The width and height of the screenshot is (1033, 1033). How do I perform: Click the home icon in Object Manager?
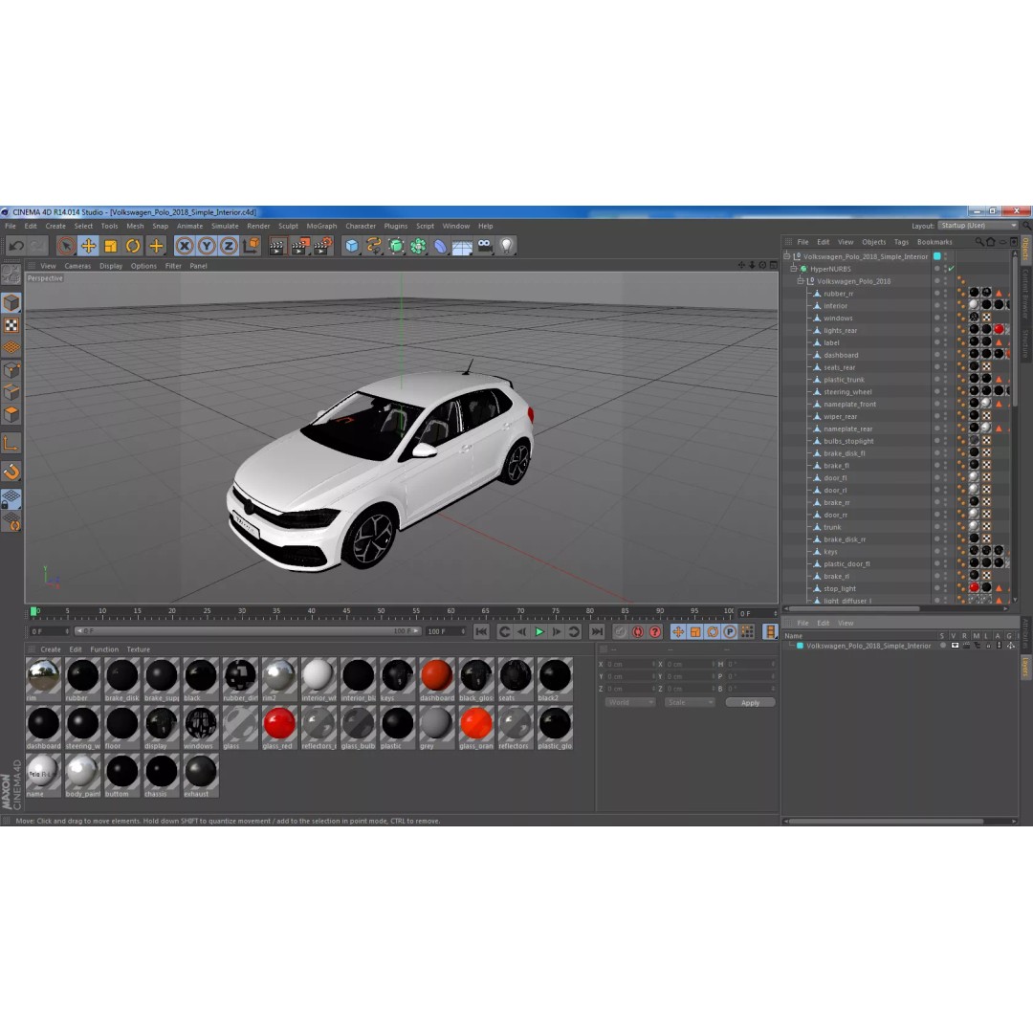990,242
